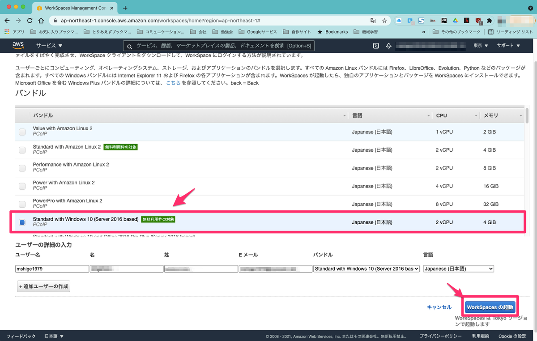Image resolution: width=537 pixels, height=341 pixels.
Task: Open the 言語 column filter arrow
Action: (x=428, y=115)
